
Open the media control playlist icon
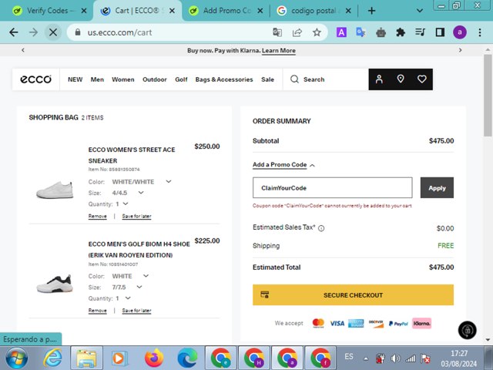tap(420, 32)
